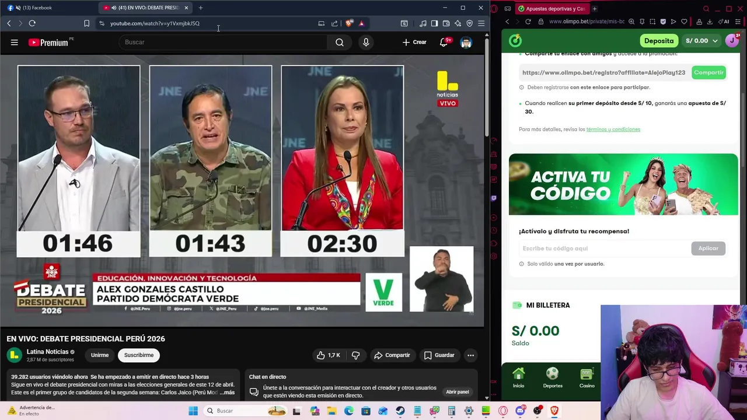The image size is (747, 420).
Task: Open Steam from the taskbar
Action: (400, 411)
